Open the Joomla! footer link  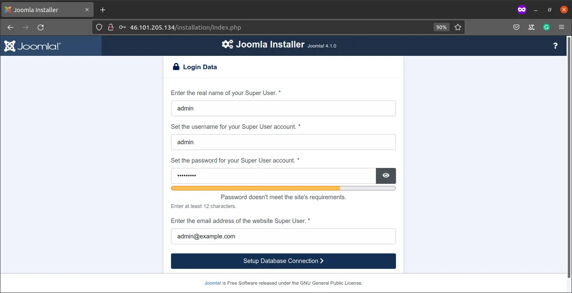coord(213,283)
